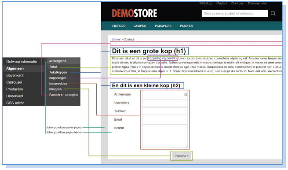The image size is (288, 170).
Task: Click the 'Voorletters' form label
Action: click(x=122, y=103)
